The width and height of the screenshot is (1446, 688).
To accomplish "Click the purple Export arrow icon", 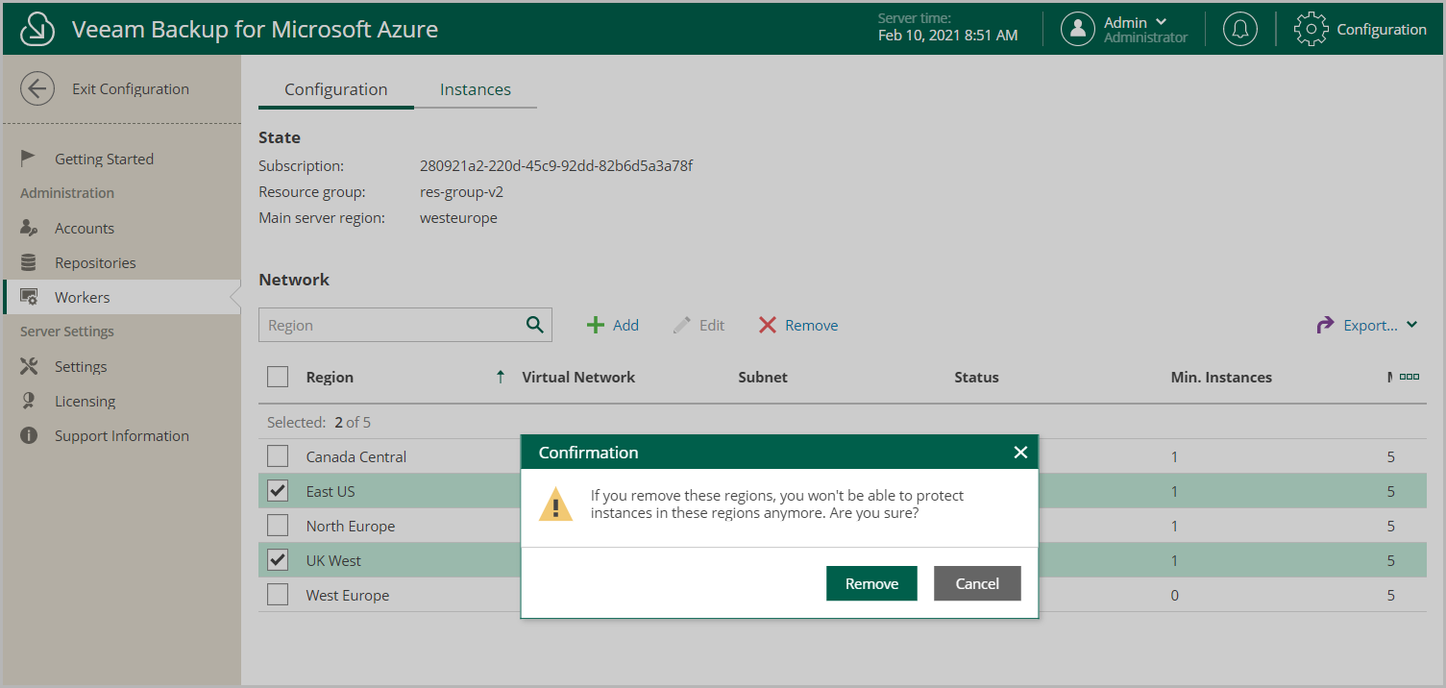I will coord(1325,325).
